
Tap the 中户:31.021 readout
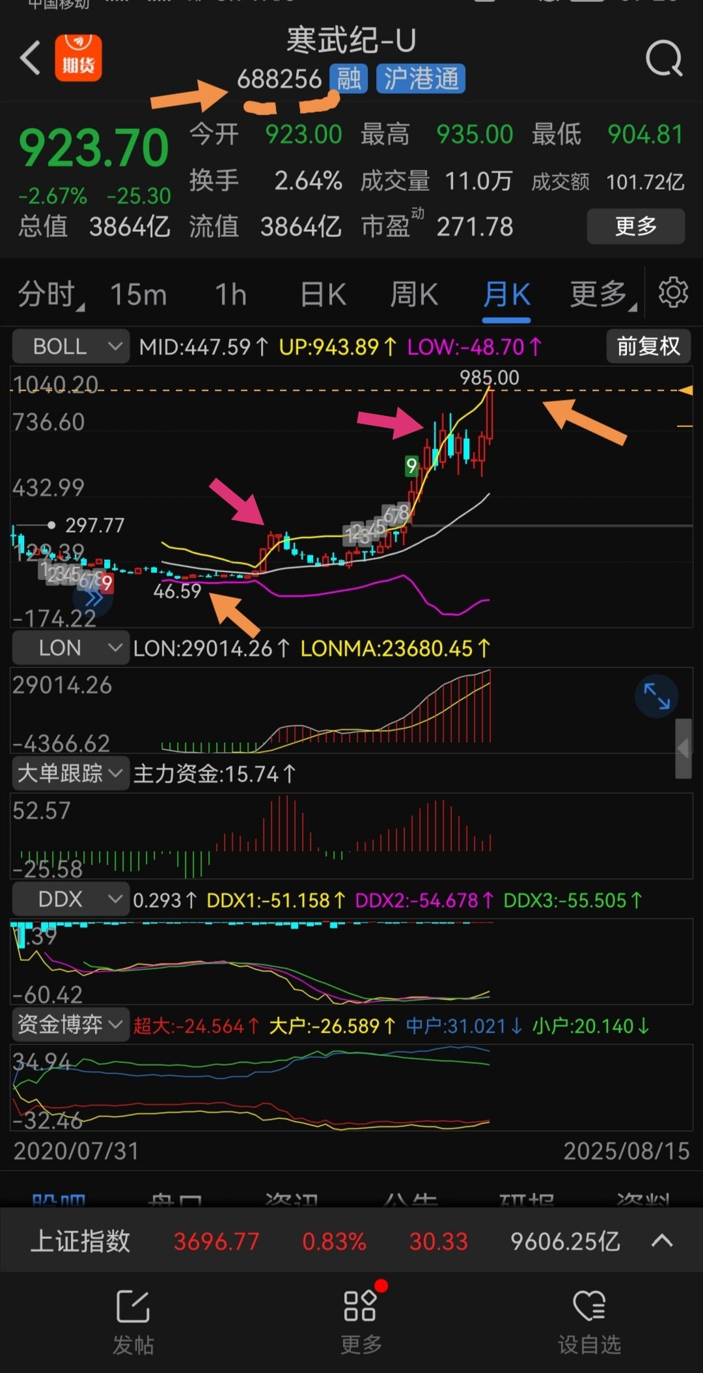463,1026
